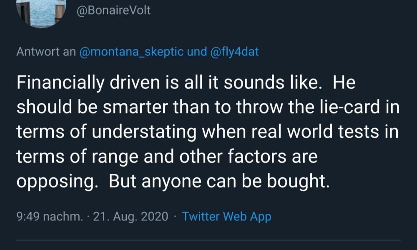Click the Twitter Web App source link
The height and width of the screenshot is (250, 417).
click(x=226, y=217)
